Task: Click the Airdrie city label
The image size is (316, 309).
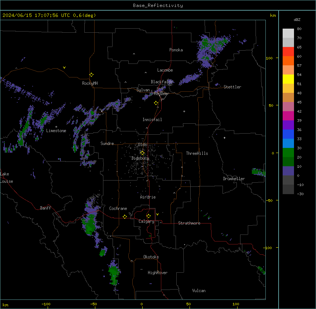Action: click(148, 197)
